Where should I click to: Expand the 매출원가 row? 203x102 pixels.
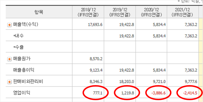(9, 59)
